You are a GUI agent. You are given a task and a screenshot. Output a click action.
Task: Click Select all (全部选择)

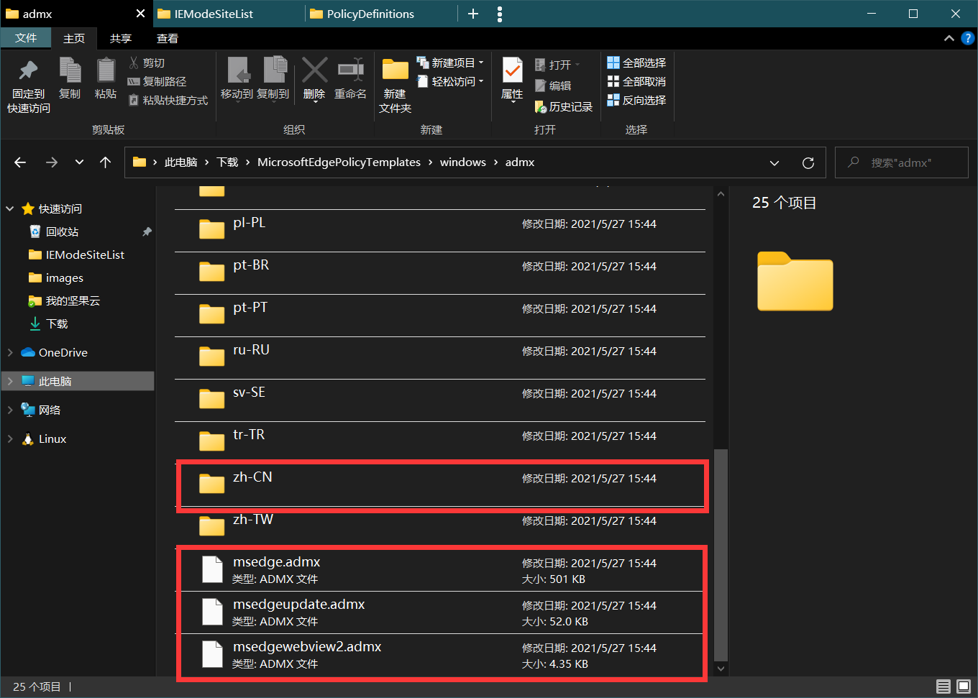pos(636,63)
